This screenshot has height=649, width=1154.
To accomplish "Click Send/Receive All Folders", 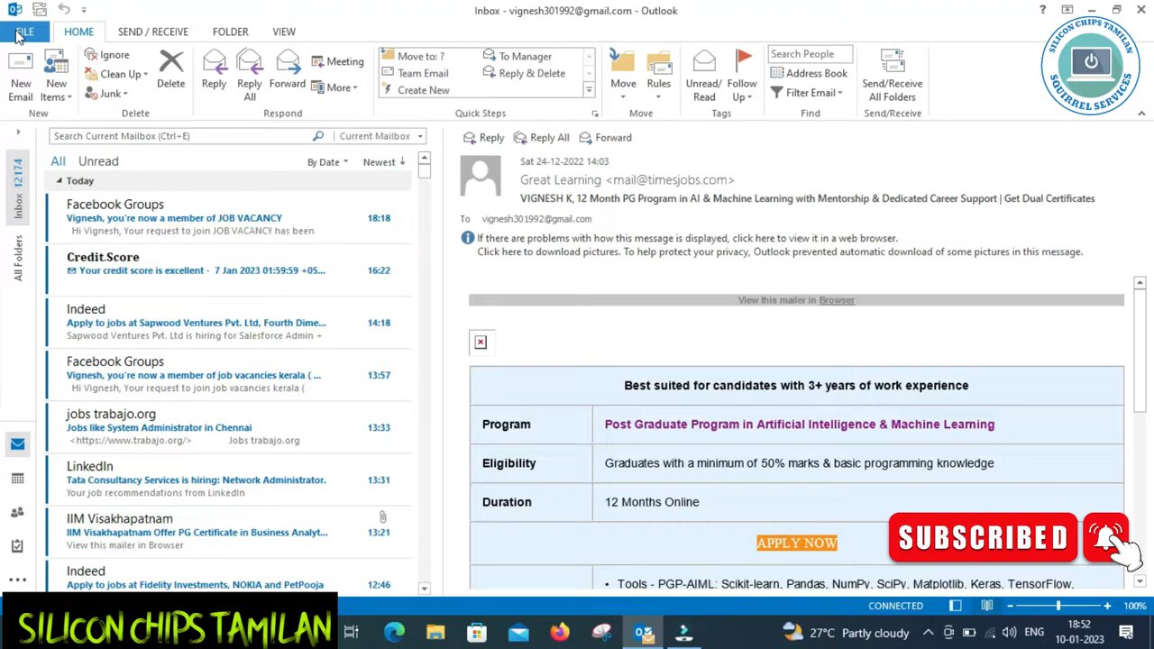I will coord(892,76).
